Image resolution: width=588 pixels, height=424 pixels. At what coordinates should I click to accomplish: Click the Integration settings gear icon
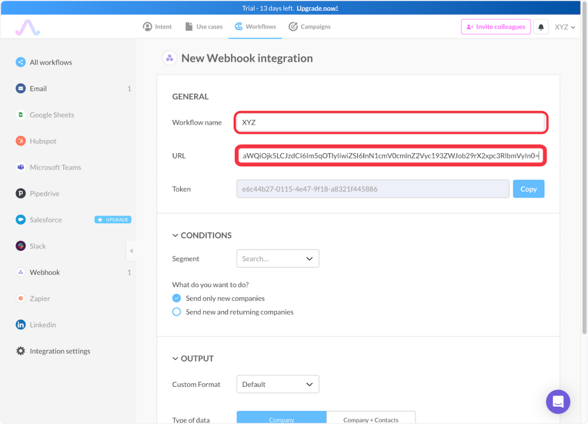21,351
